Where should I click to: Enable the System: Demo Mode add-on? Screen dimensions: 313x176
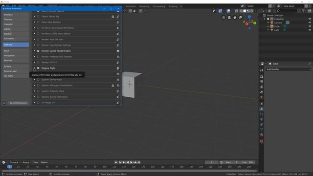point(38,80)
